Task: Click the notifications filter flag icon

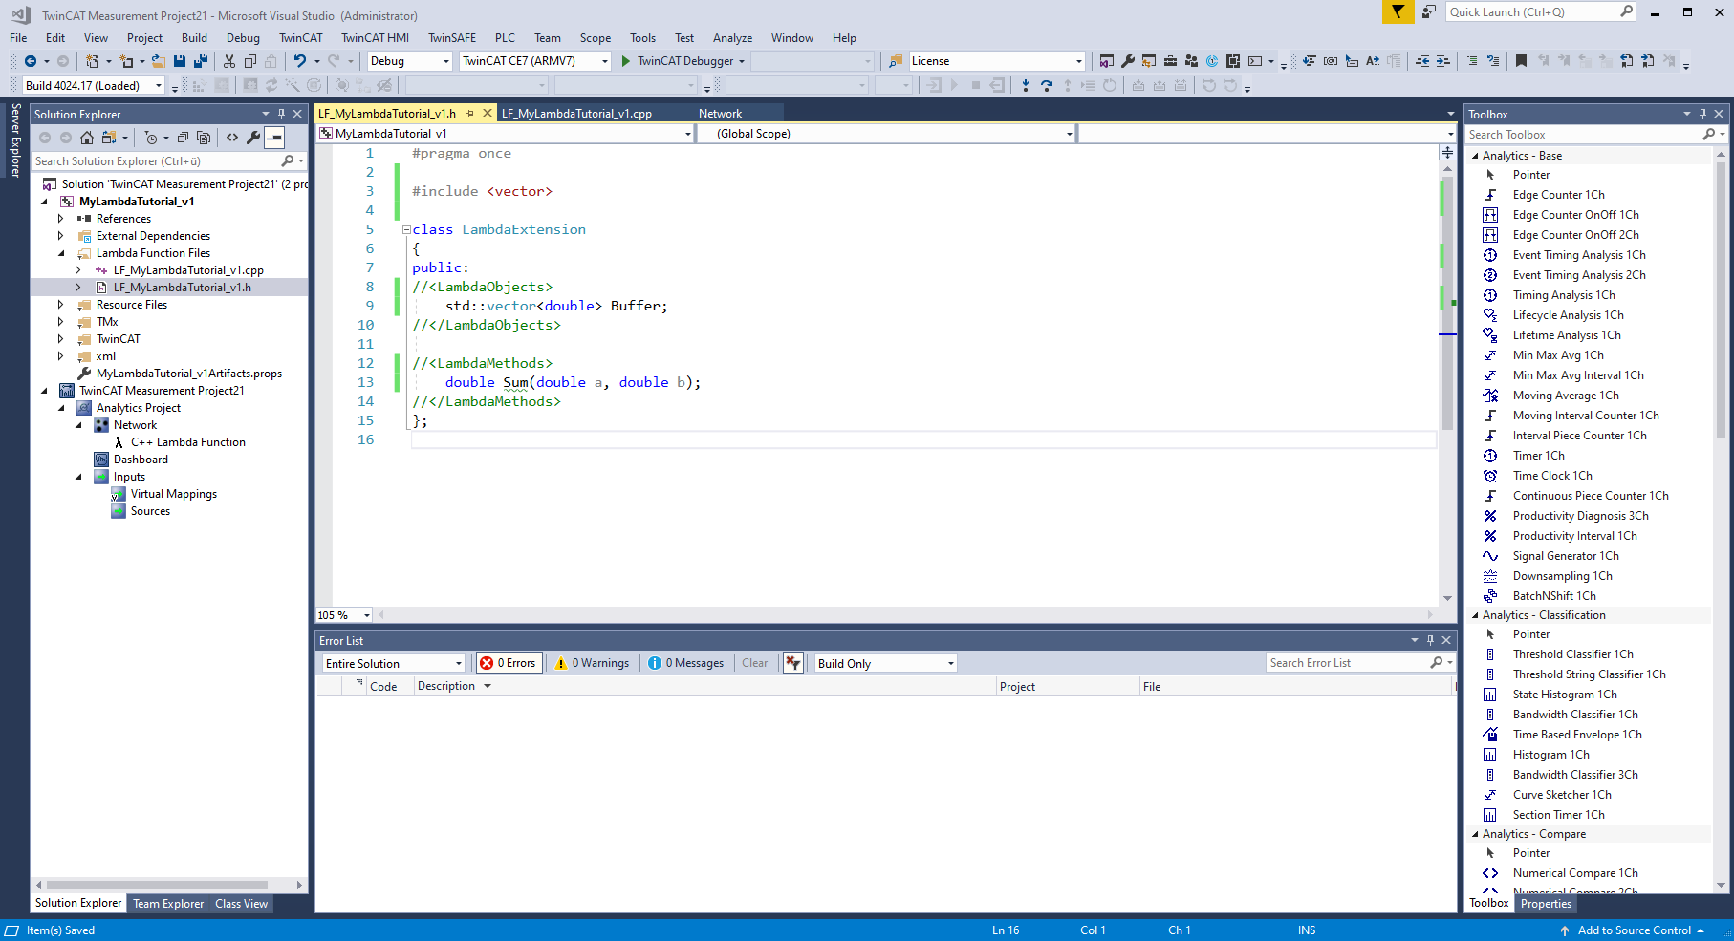Action: point(1398,11)
